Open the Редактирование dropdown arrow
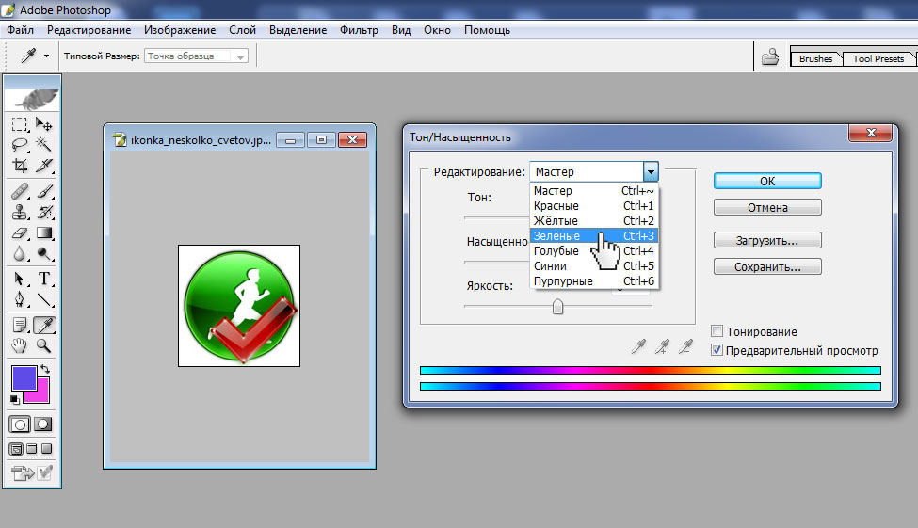The width and height of the screenshot is (918, 528). pos(651,171)
